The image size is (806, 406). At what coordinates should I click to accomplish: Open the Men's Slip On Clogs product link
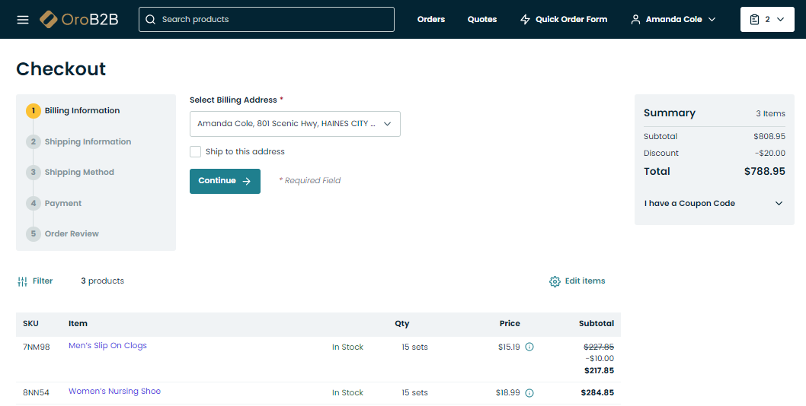click(x=107, y=346)
